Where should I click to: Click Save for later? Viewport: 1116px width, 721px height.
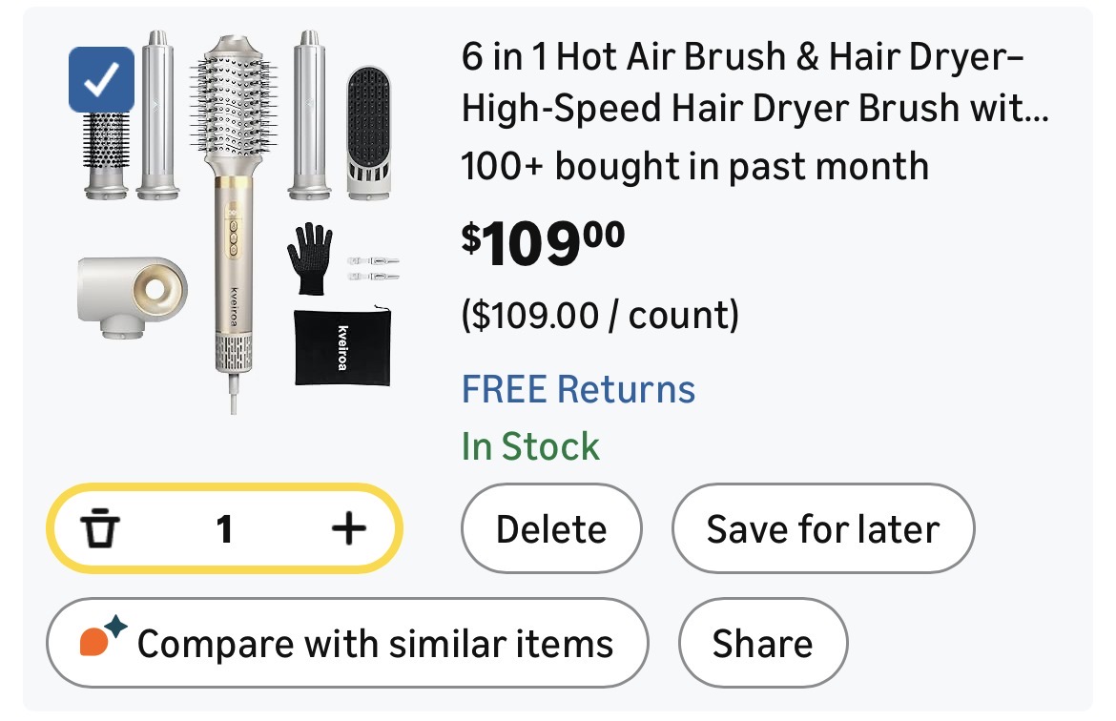822,528
